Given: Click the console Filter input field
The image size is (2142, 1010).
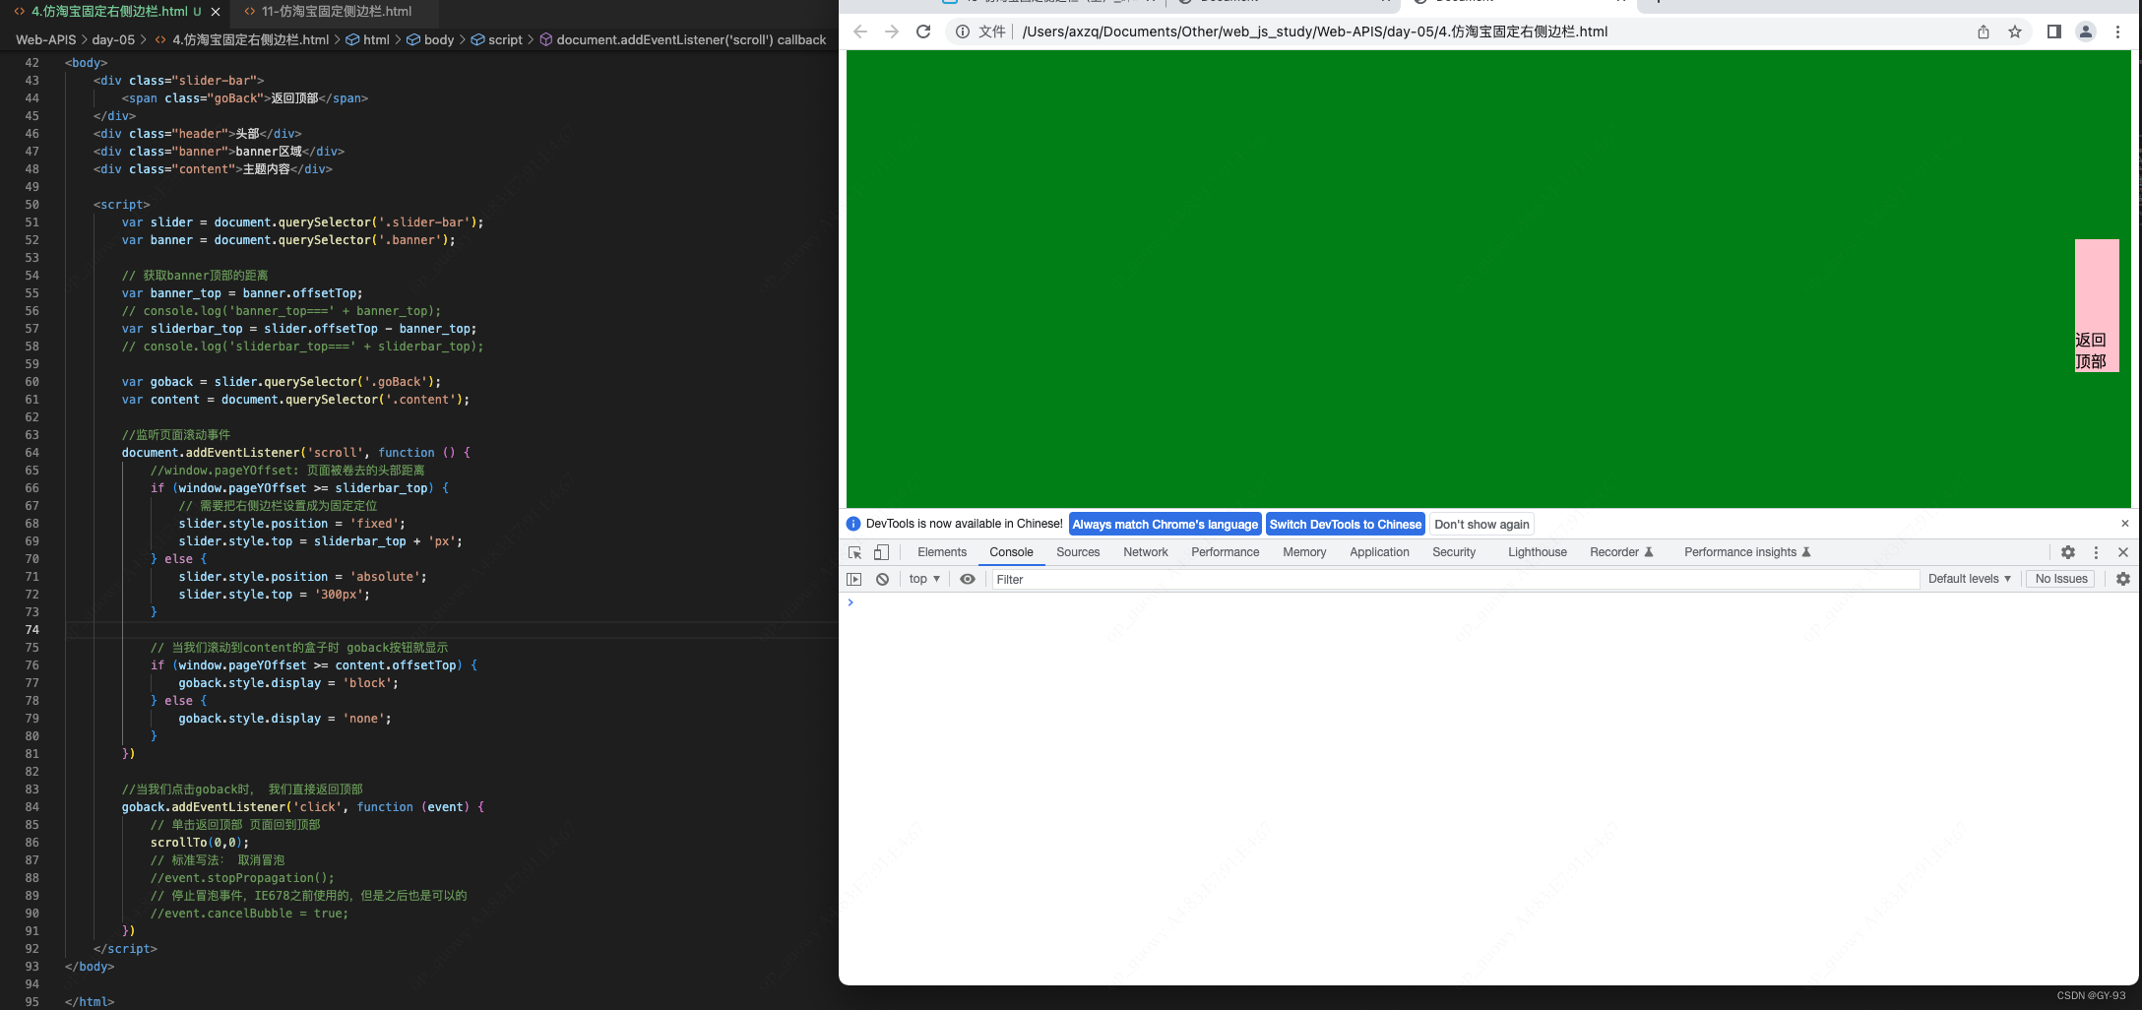Looking at the screenshot, I should 1455,579.
